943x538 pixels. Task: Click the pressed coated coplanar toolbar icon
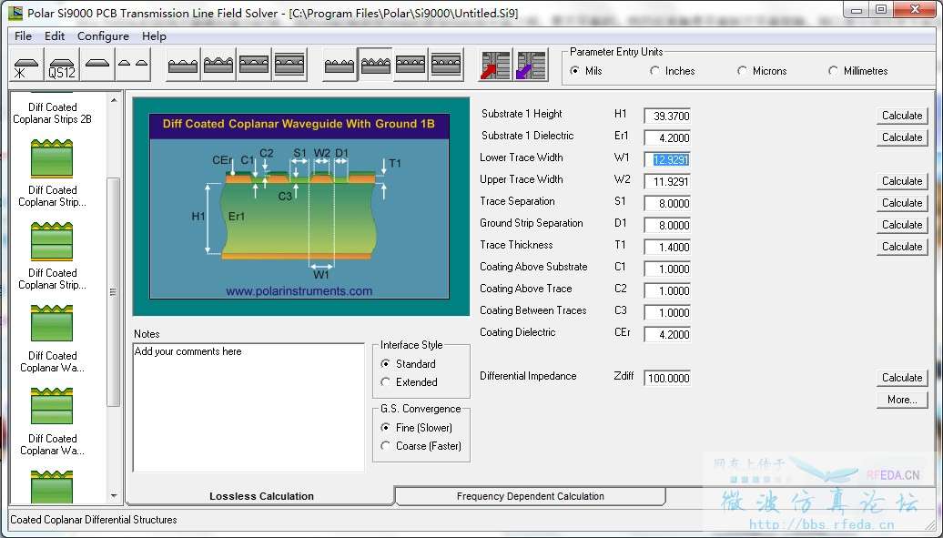coord(375,66)
